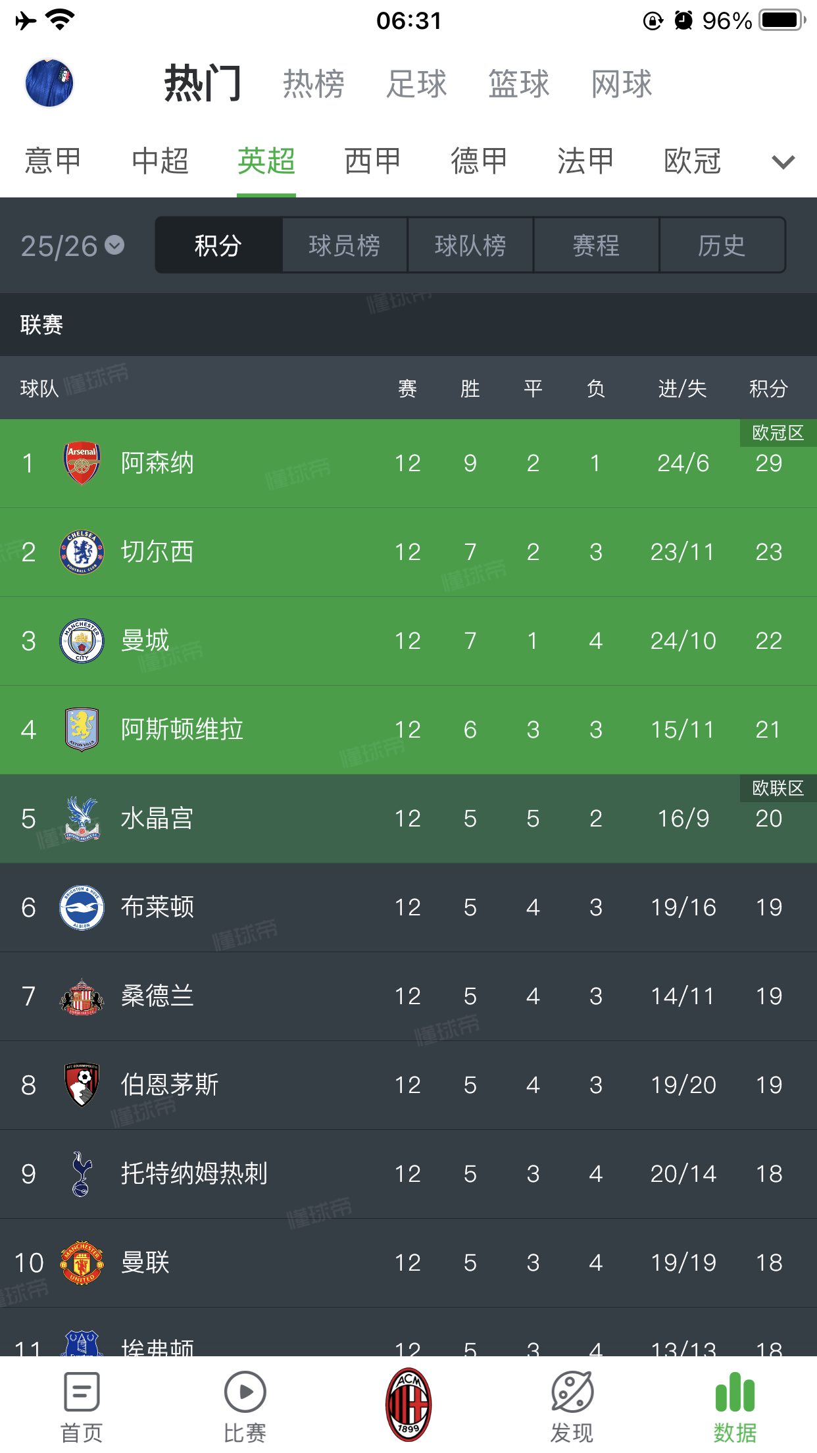
Task: Tap the Aston Villa badge
Action: (82, 730)
